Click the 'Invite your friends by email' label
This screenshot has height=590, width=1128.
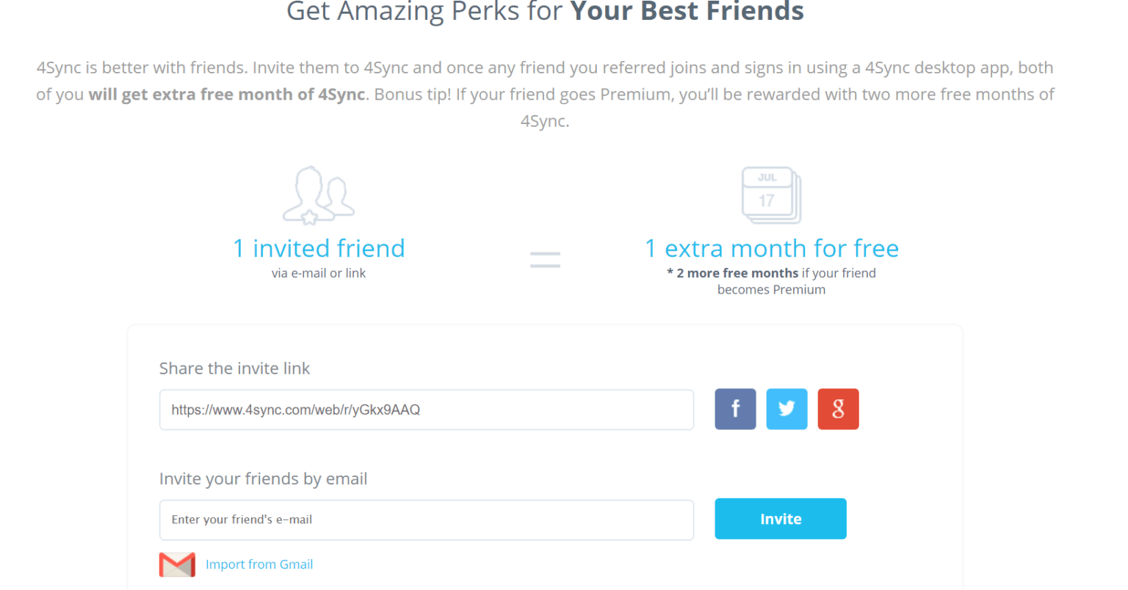(x=264, y=479)
